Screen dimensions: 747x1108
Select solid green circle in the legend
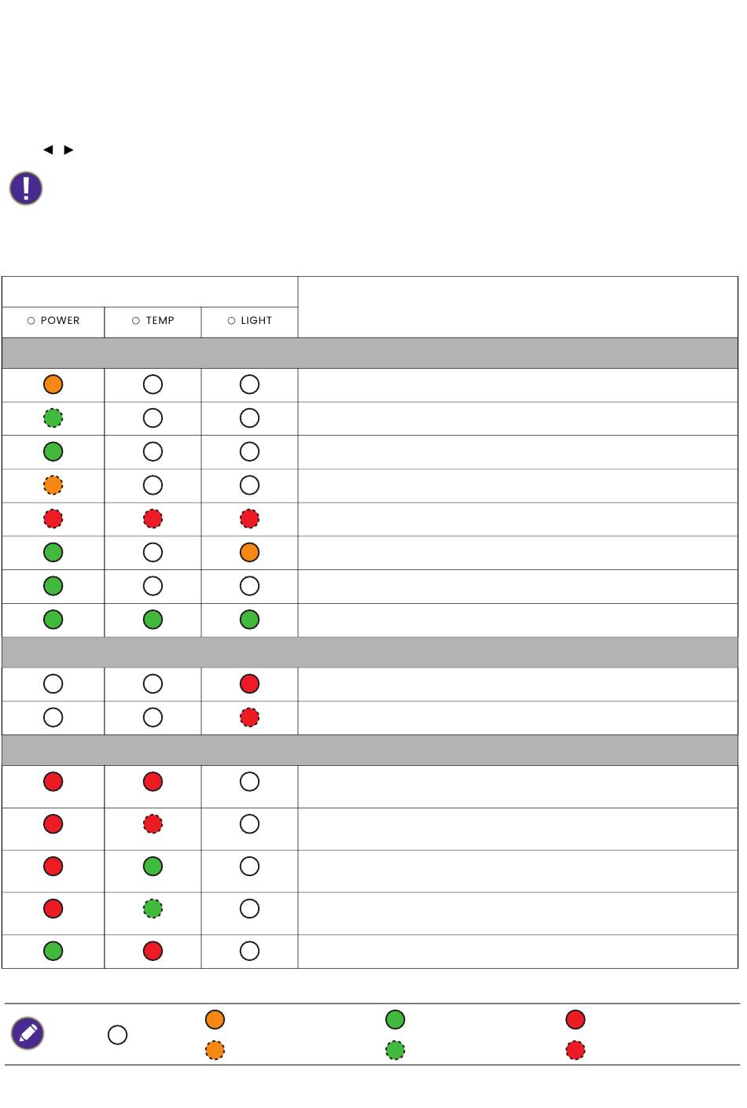pyautogui.click(x=395, y=1019)
